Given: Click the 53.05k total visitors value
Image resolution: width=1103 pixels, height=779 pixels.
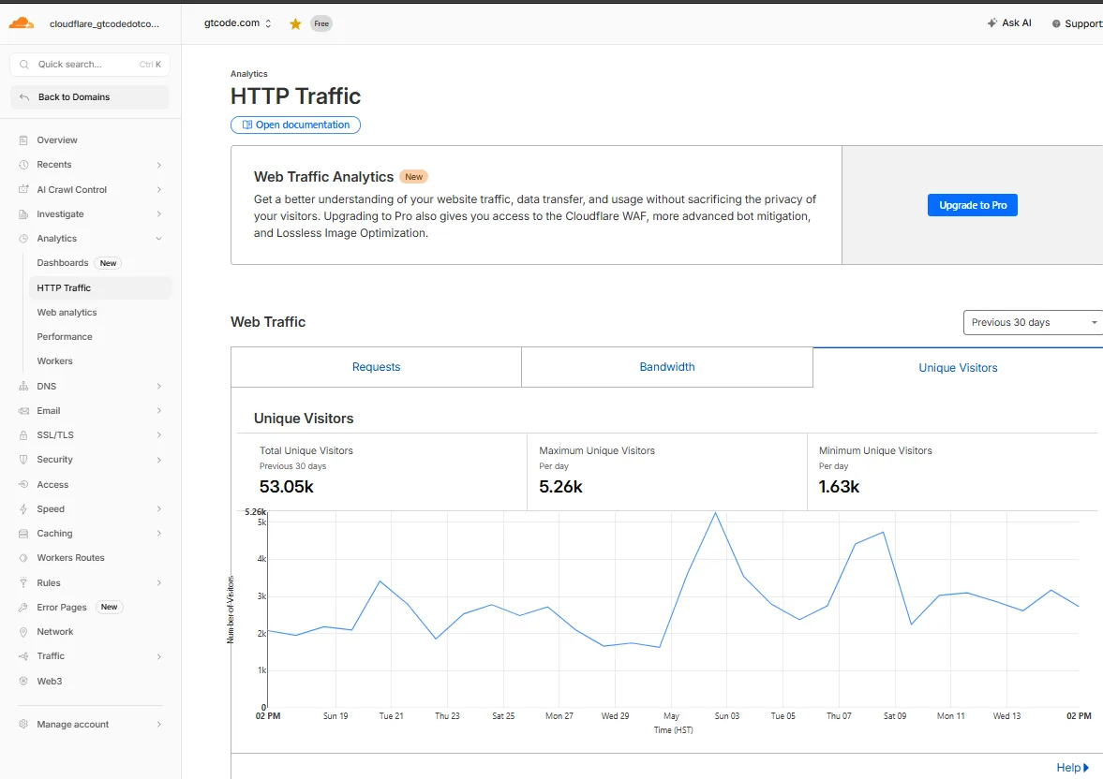Looking at the screenshot, I should (287, 487).
